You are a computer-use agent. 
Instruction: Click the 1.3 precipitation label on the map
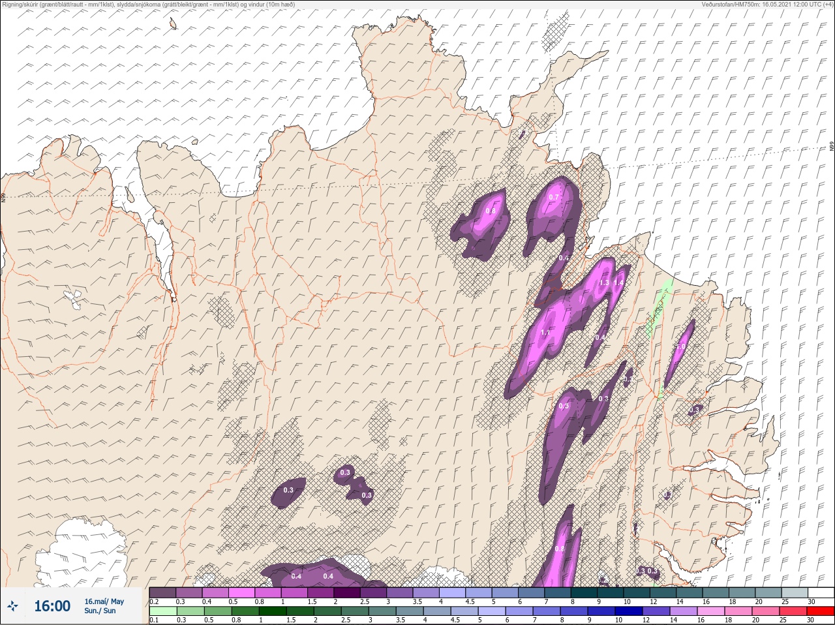[x=604, y=282]
